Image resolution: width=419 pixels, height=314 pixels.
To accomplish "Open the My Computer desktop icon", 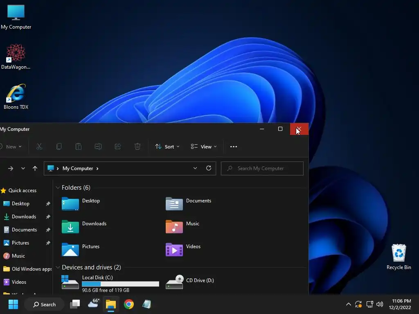I will (x=16, y=17).
